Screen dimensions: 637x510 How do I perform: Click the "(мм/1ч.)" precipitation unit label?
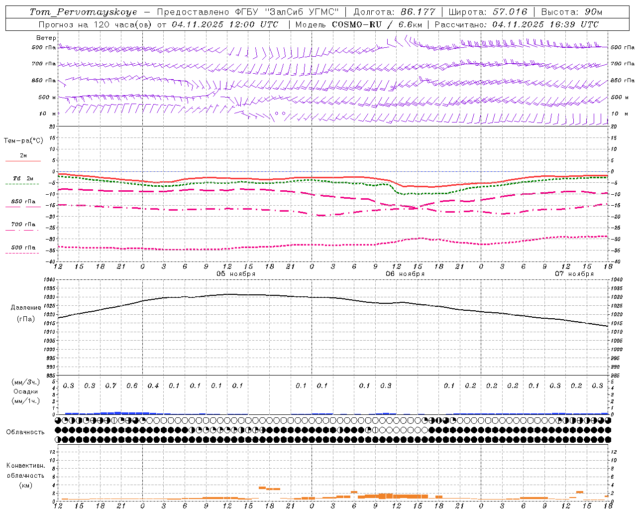(x=25, y=401)
